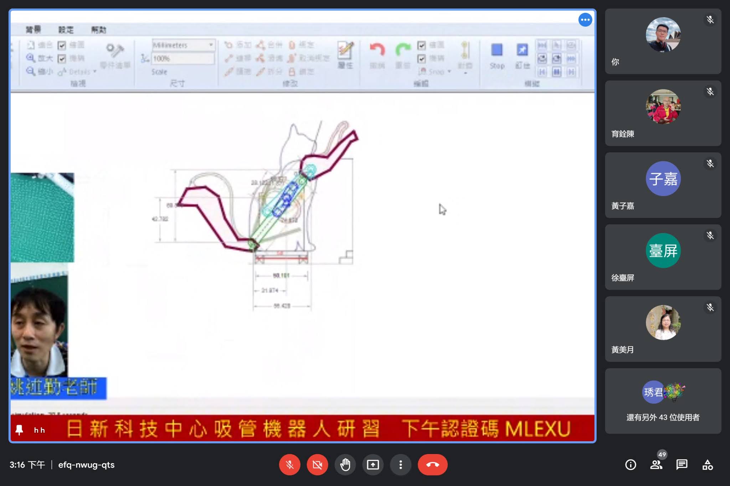
Task: Click the 添加 add tool icon
Action: point(228,45)
